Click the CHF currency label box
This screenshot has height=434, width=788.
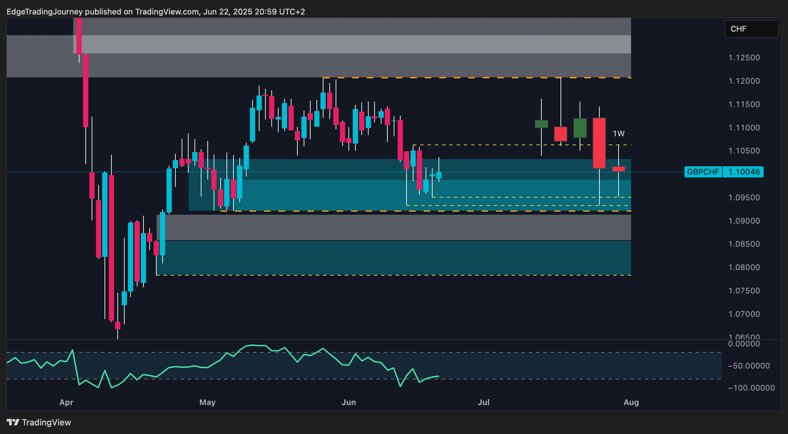click(751, 29)
